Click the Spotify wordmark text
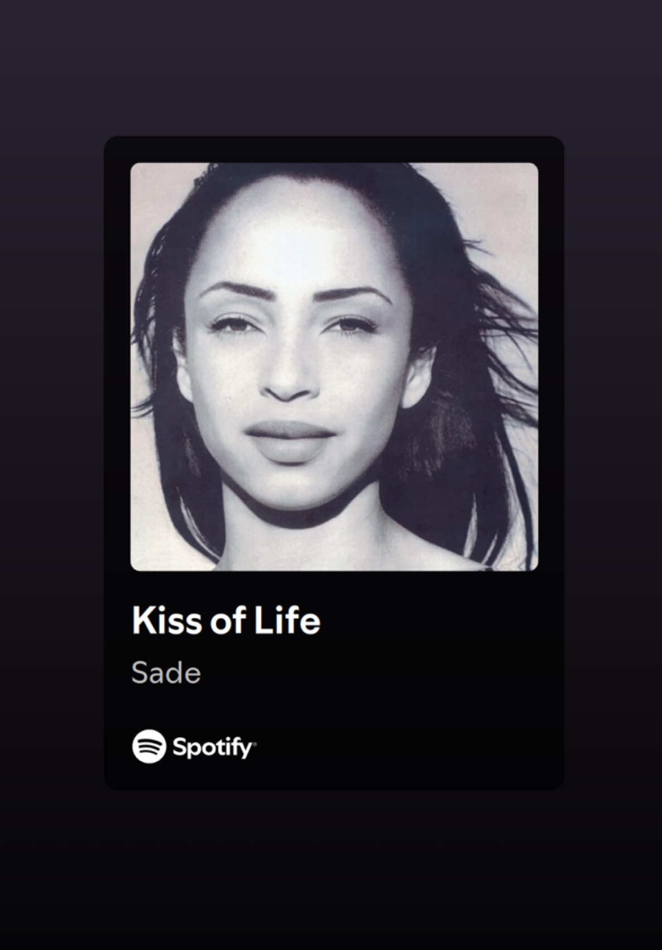The image size is (662, 950). click(212, 747)
